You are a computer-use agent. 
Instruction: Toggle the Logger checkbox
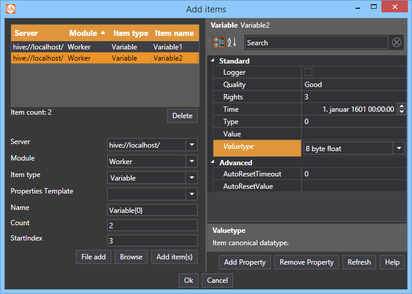(x=308, y=72)
